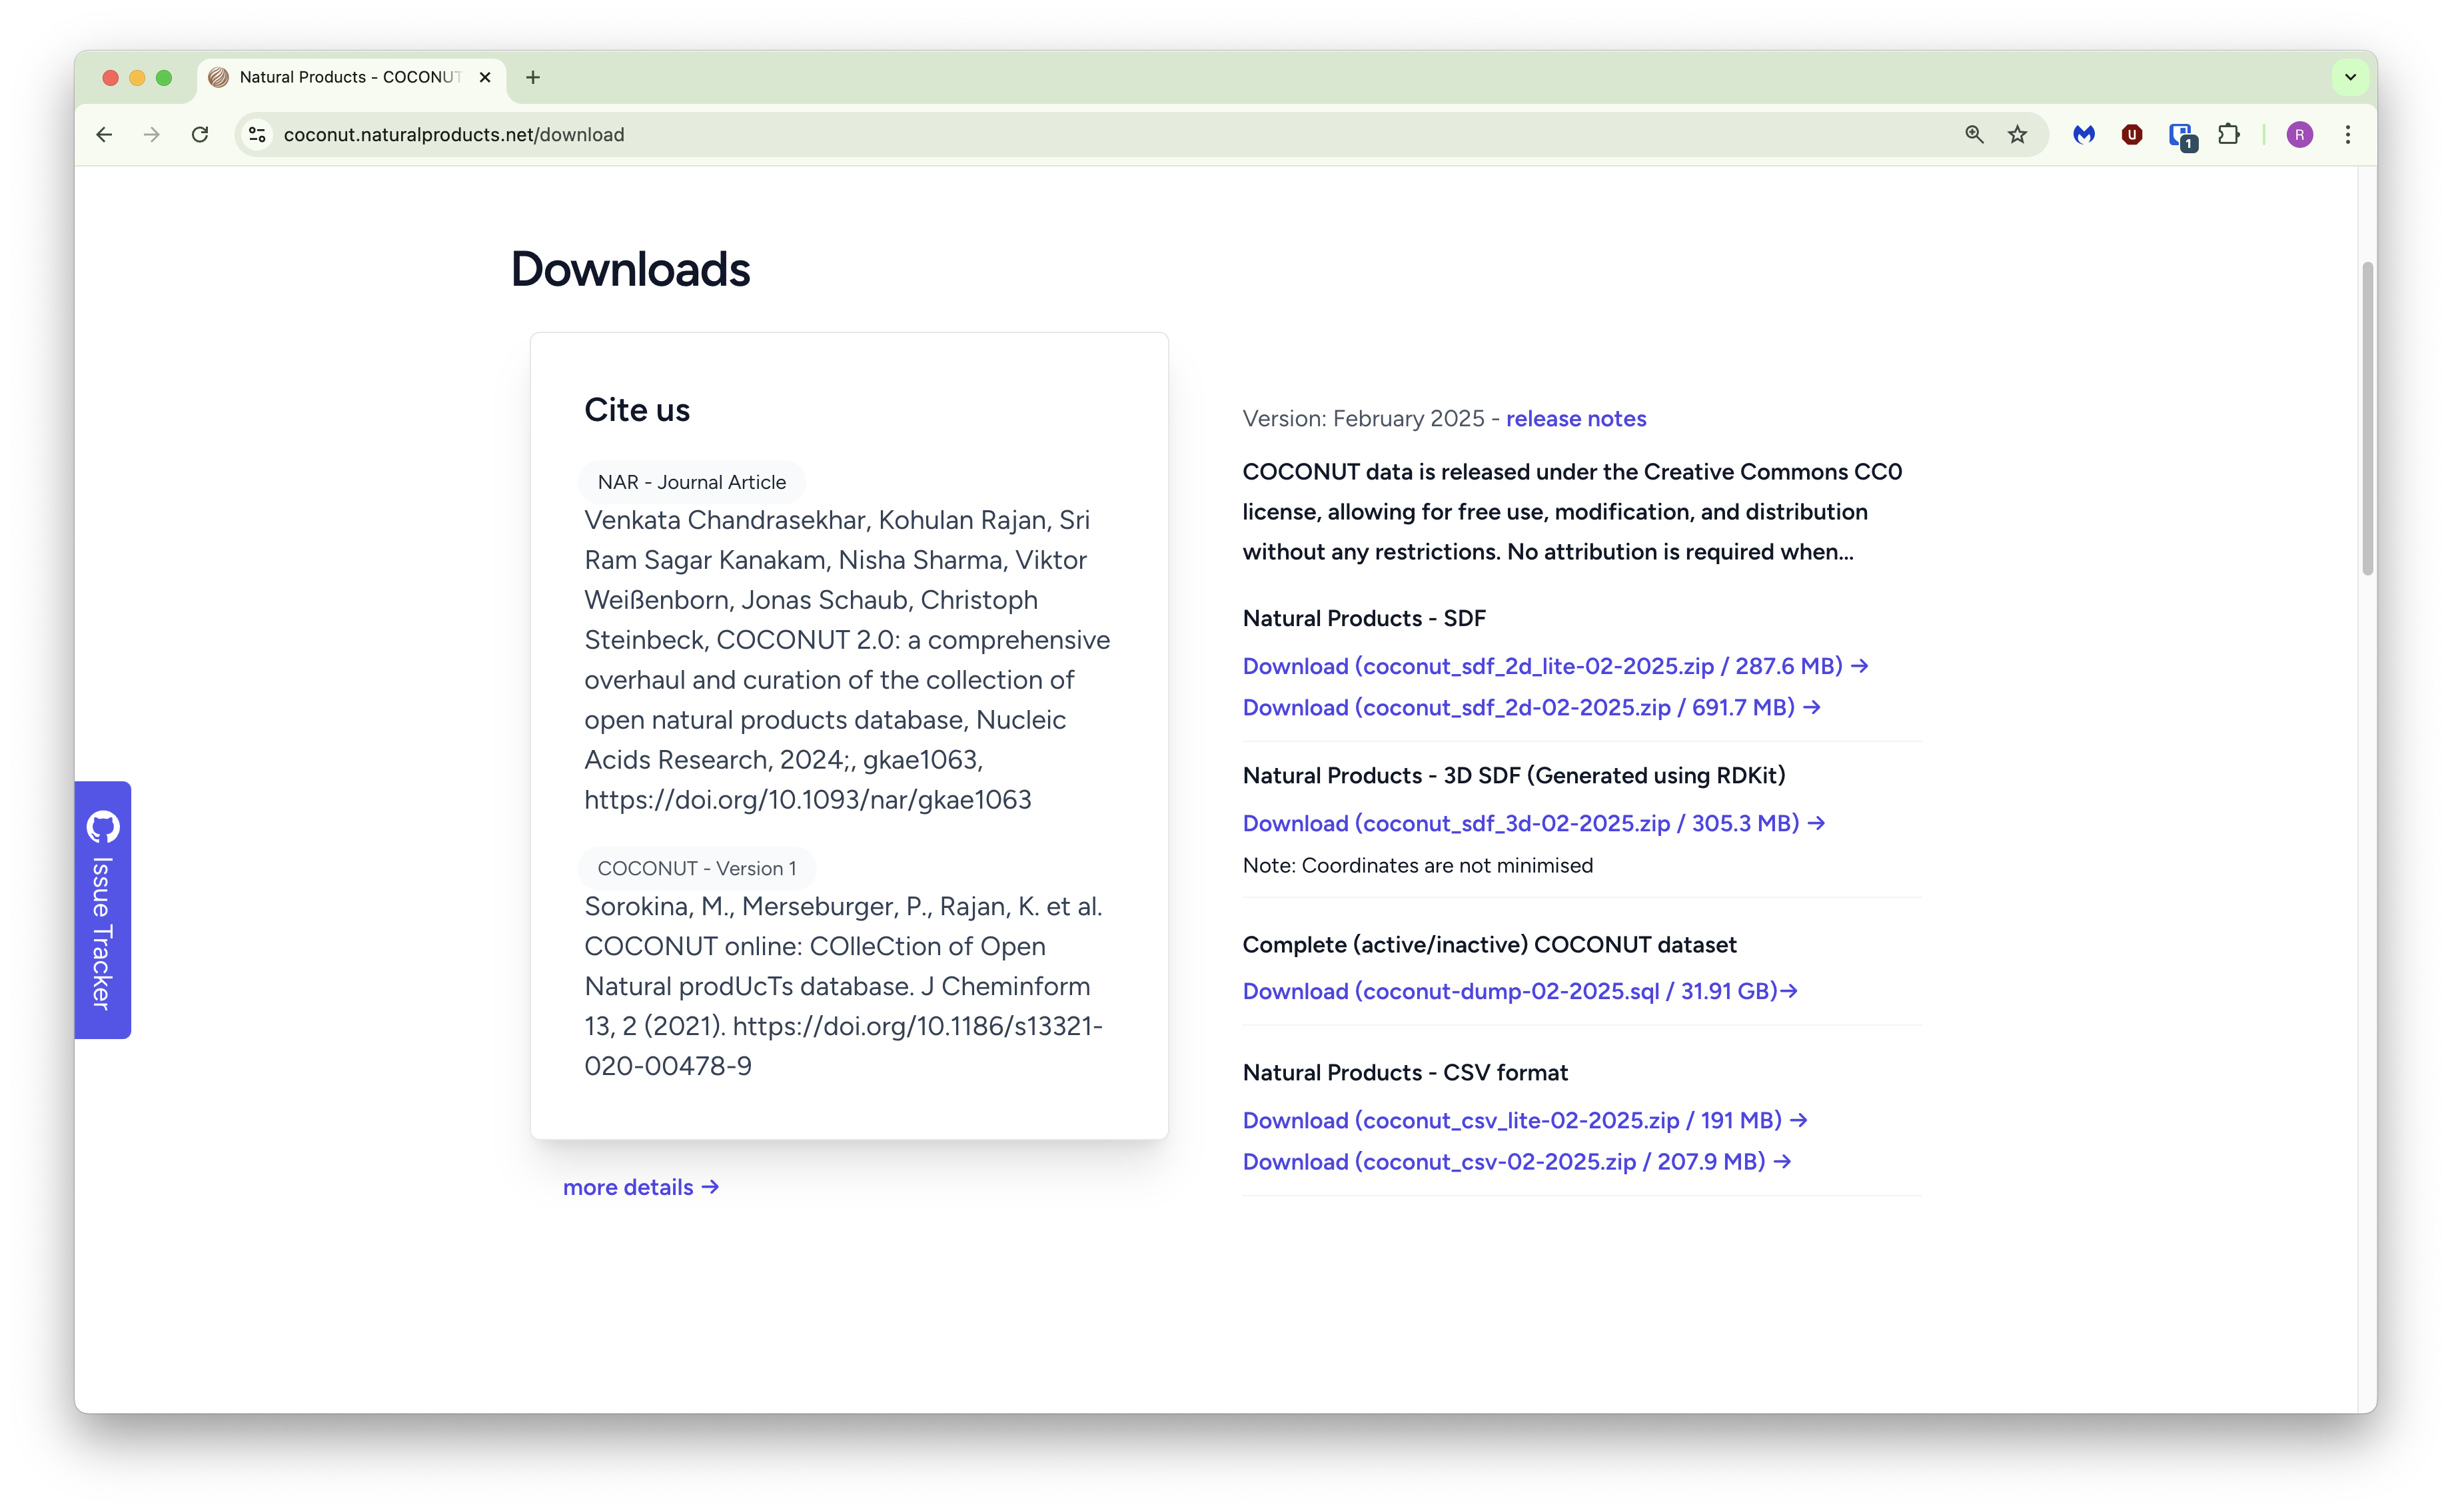Click the open new tab button
This screenshot has height=1512, width=2452.
coord(534,77)
